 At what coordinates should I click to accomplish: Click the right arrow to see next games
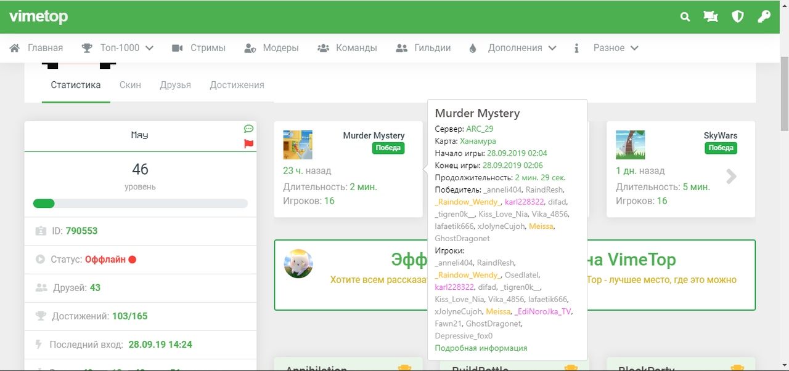(731, 177)
